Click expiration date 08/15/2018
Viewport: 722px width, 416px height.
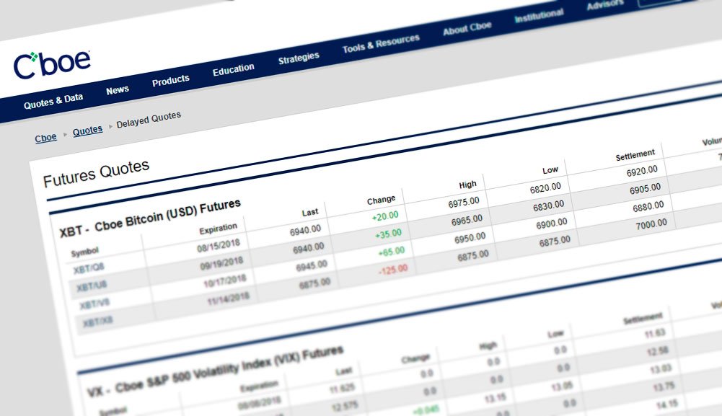click(219, 246)
